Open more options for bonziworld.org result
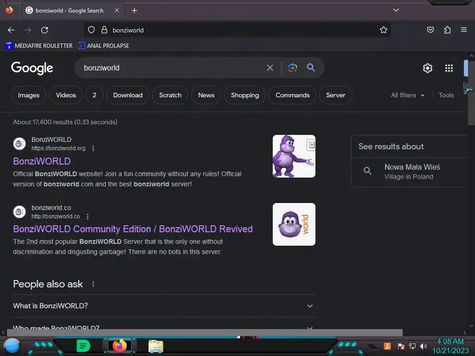 (x=93, y=148)
